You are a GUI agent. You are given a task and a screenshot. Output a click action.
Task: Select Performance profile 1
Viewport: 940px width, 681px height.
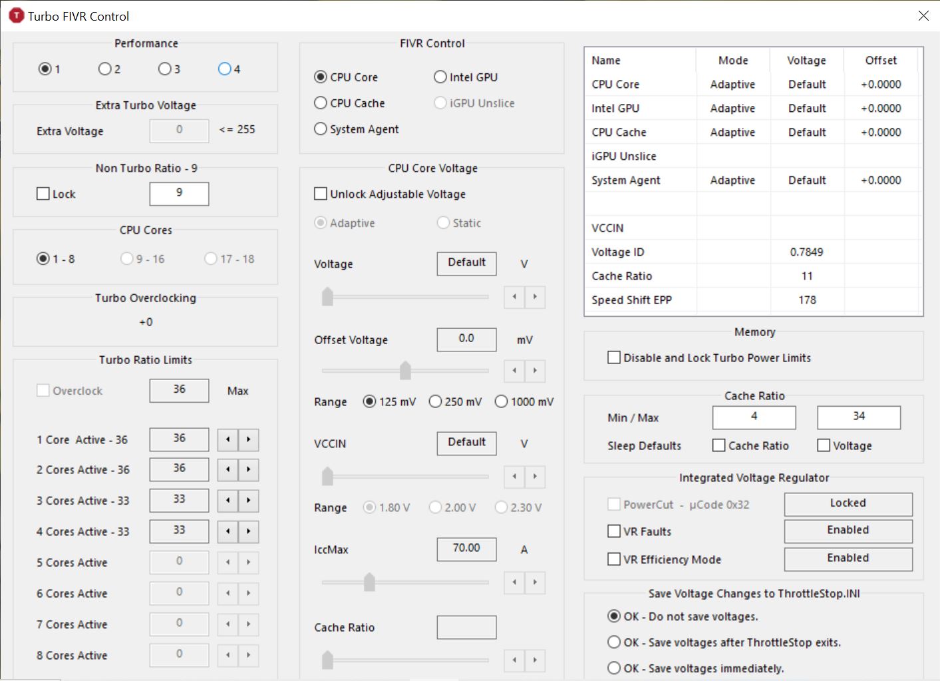click(x=45, y=69)
